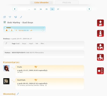107x96 pixels.
Task: Click the 'boys' tag text
Action: click(x=24, y=44)
